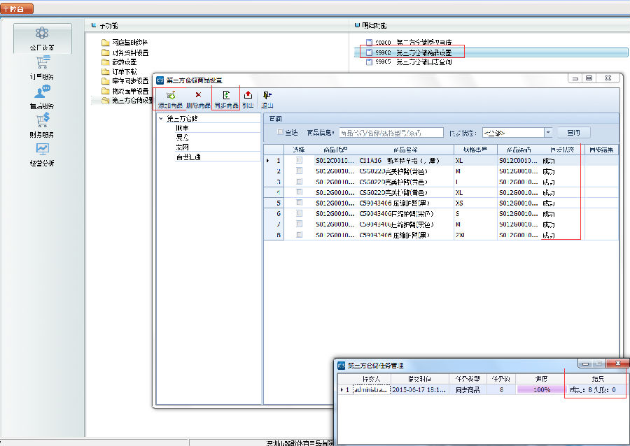Click the 100% progress bar in task manager

tap(541, 389)
